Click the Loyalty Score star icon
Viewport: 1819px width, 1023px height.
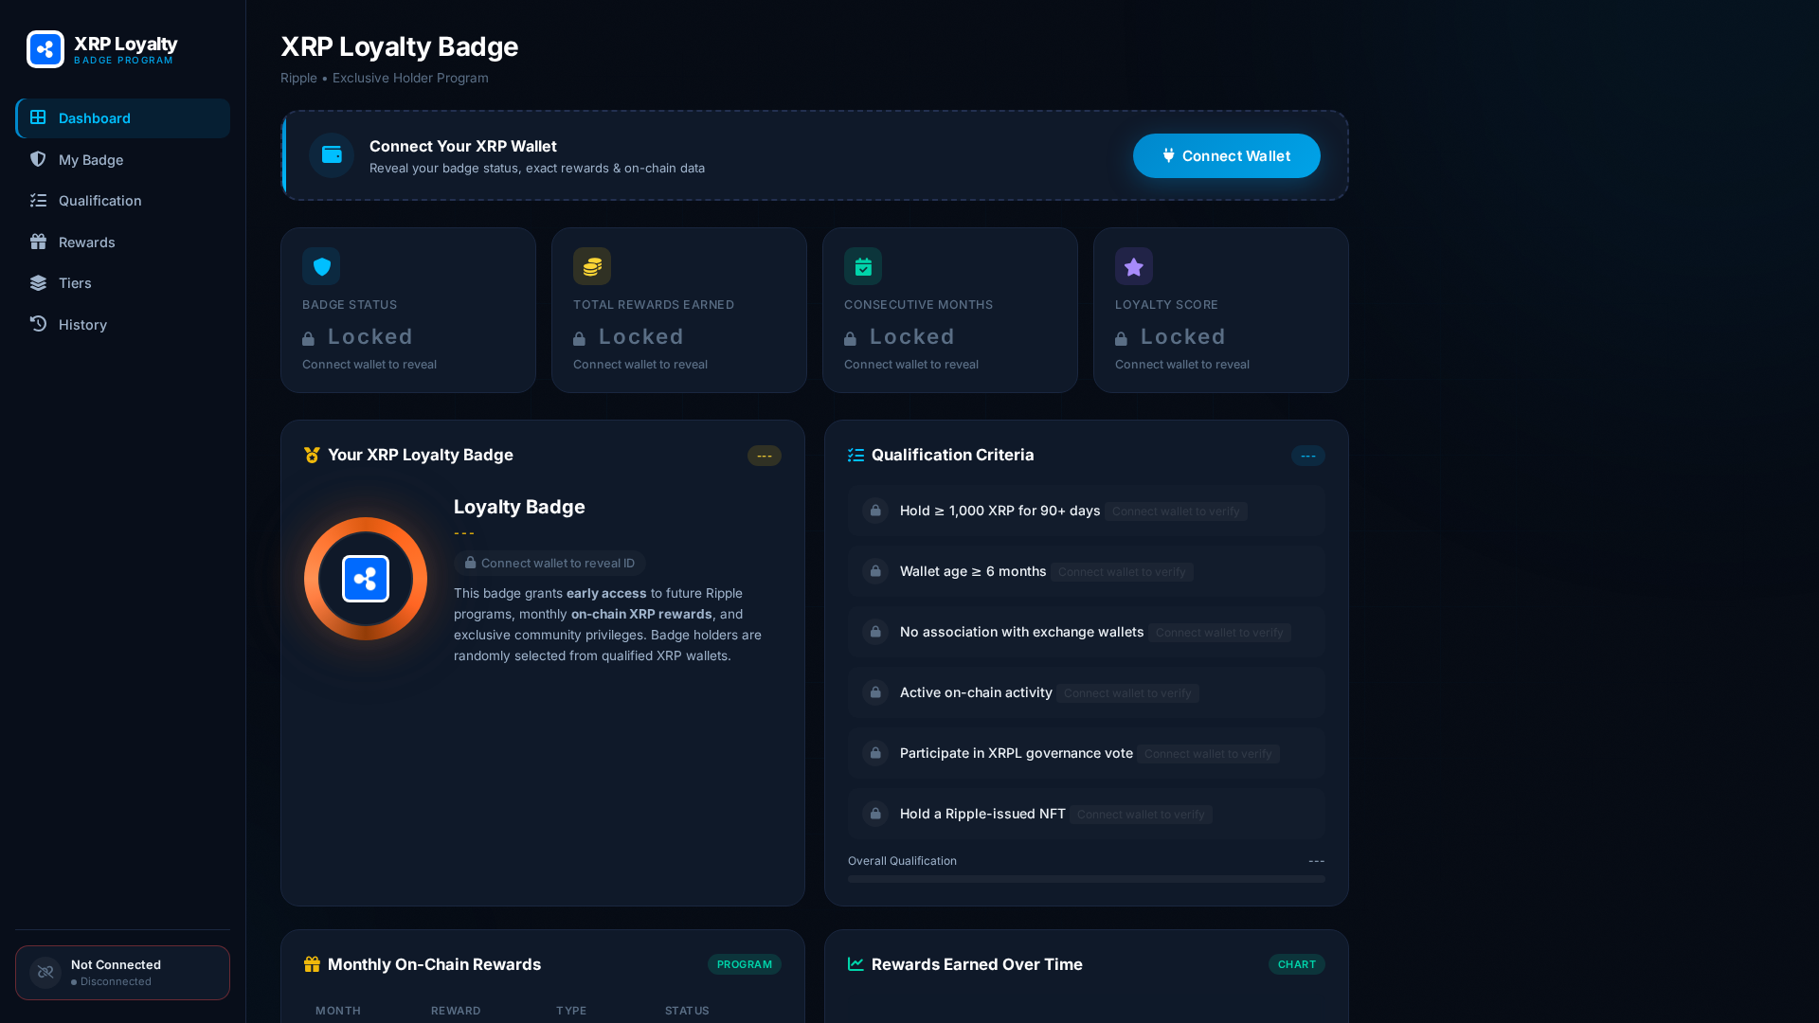click(x=1134, y=266)
